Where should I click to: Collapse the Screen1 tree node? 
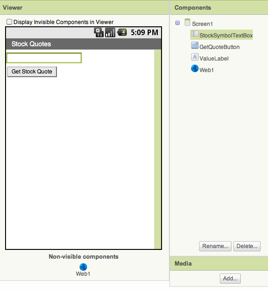(x=177, y=23)
